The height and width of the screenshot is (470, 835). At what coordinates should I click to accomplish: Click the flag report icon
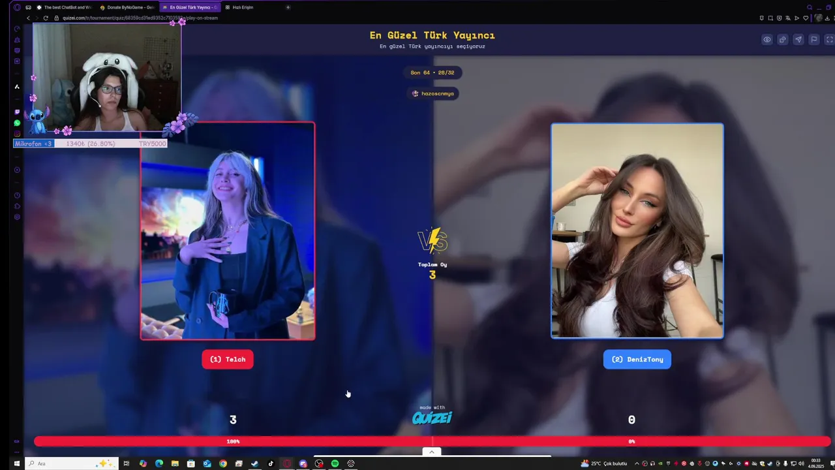click(814, 40)
